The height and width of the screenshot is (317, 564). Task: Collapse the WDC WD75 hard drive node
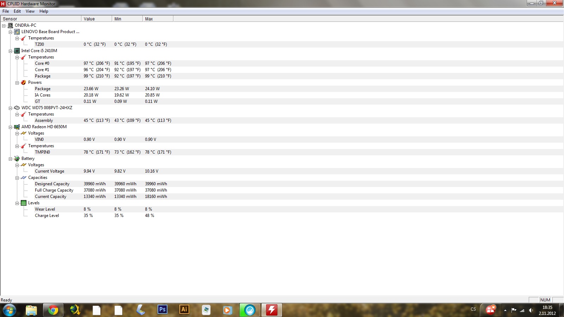pyautogui.click(x=10, y=108)
